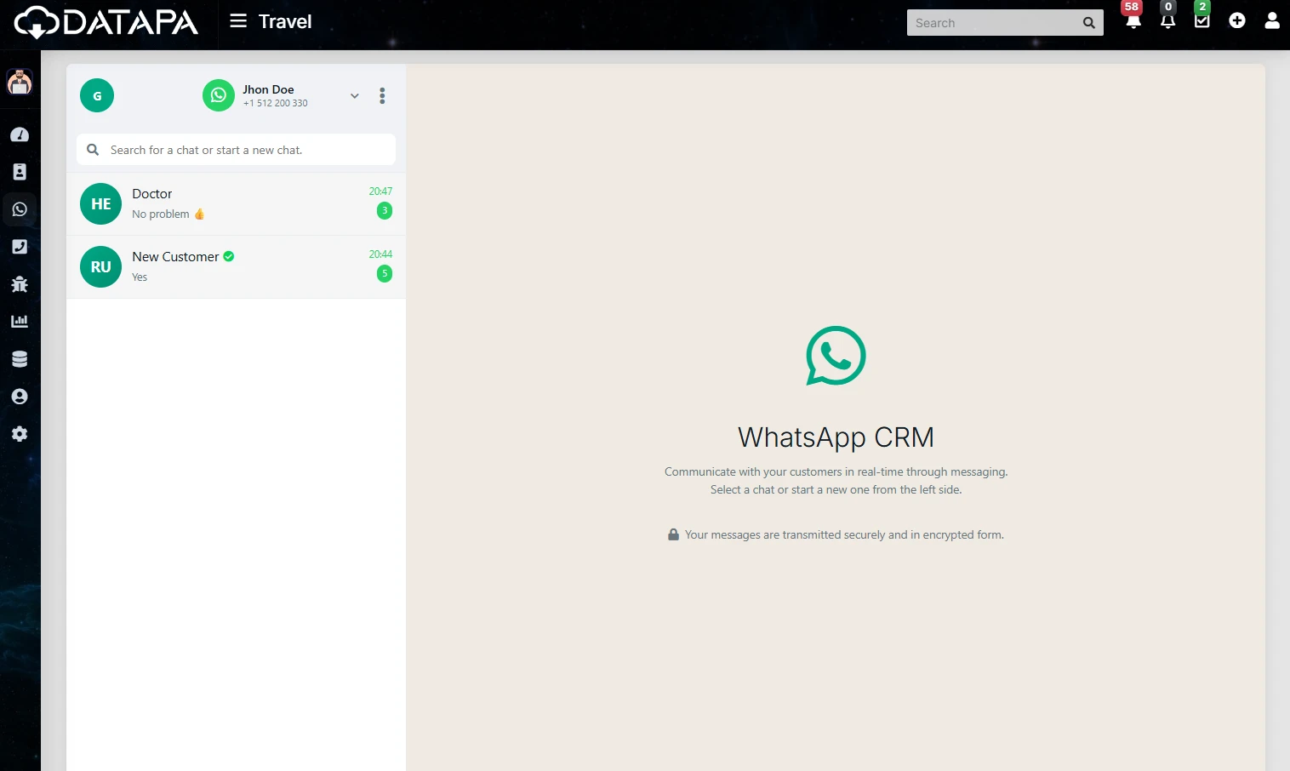
Task: Click the green G avatar button
Action: coord(97,96)
